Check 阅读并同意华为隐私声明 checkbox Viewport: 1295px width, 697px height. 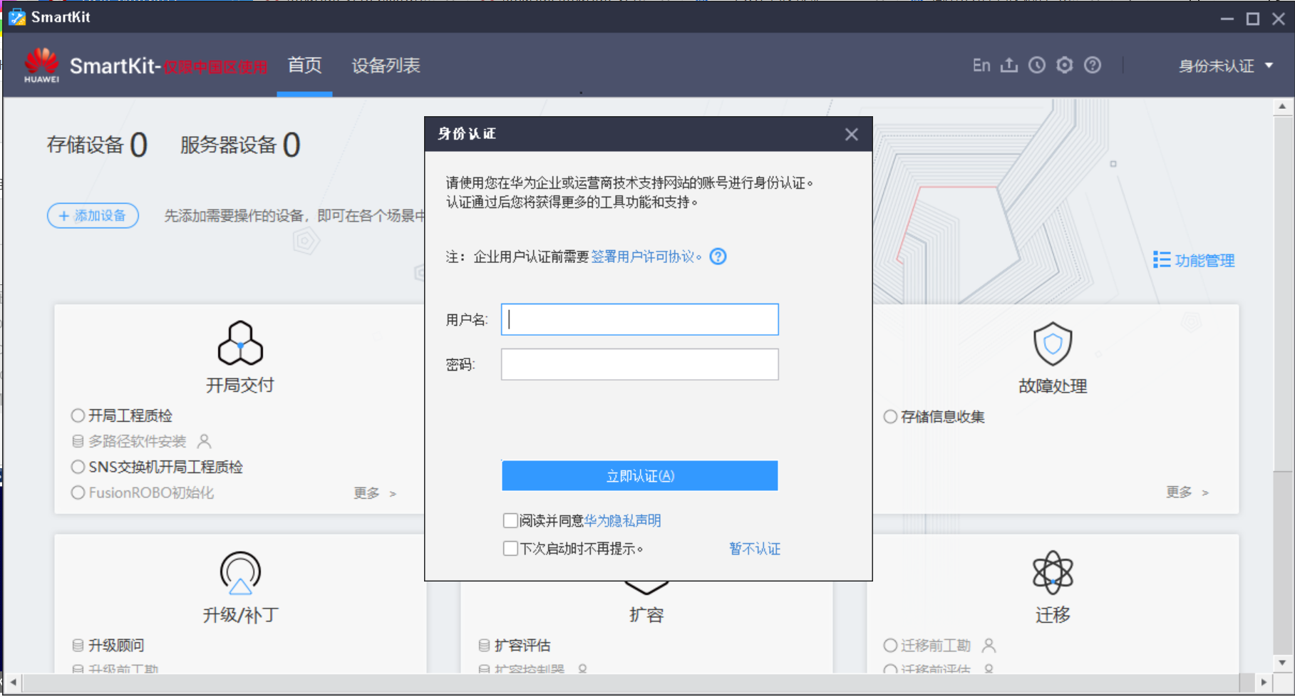[510, 520]
